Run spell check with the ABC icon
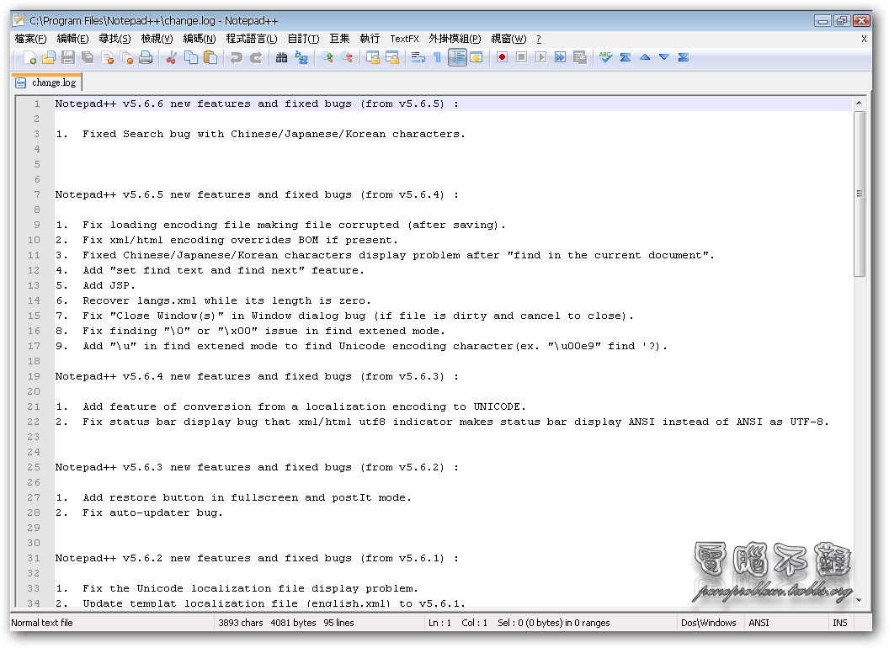The width and height of the screenshot is (889, 648). pyautogui.click(x=605, y=57)
